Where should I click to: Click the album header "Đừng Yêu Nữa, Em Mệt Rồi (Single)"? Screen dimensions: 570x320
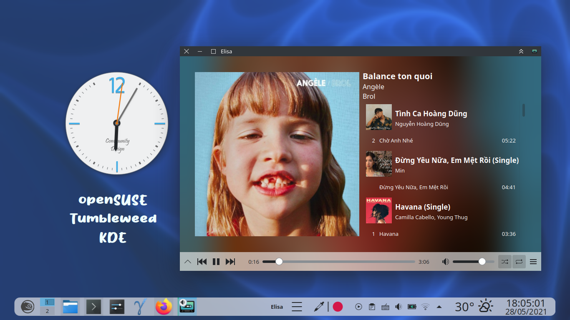point(457,160)
